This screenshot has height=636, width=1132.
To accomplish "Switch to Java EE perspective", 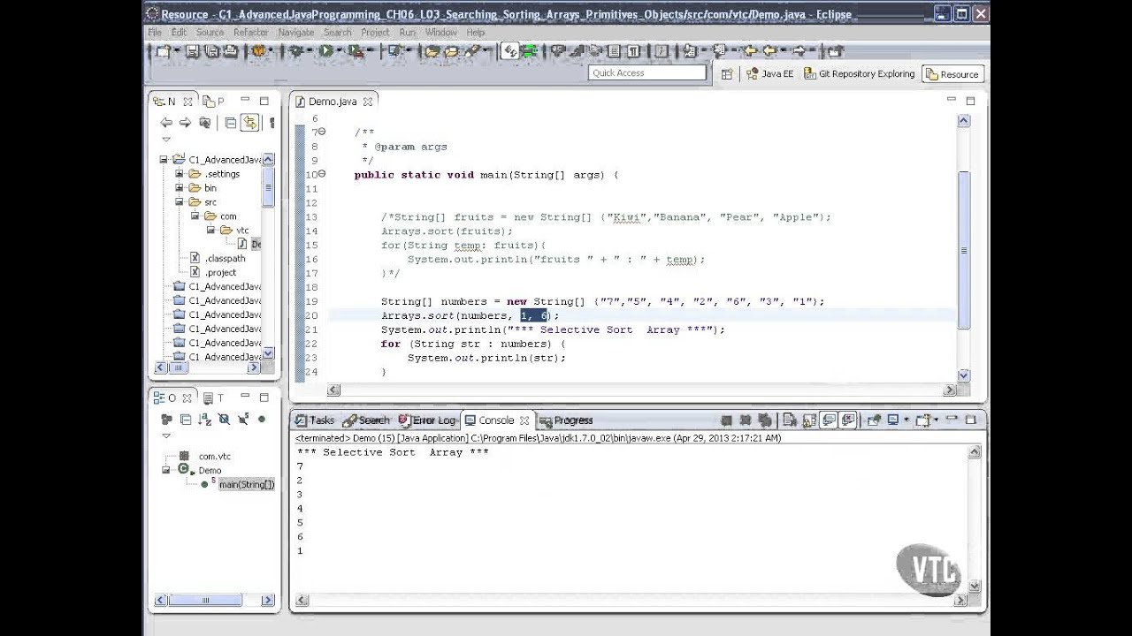I will pos(769,74).
